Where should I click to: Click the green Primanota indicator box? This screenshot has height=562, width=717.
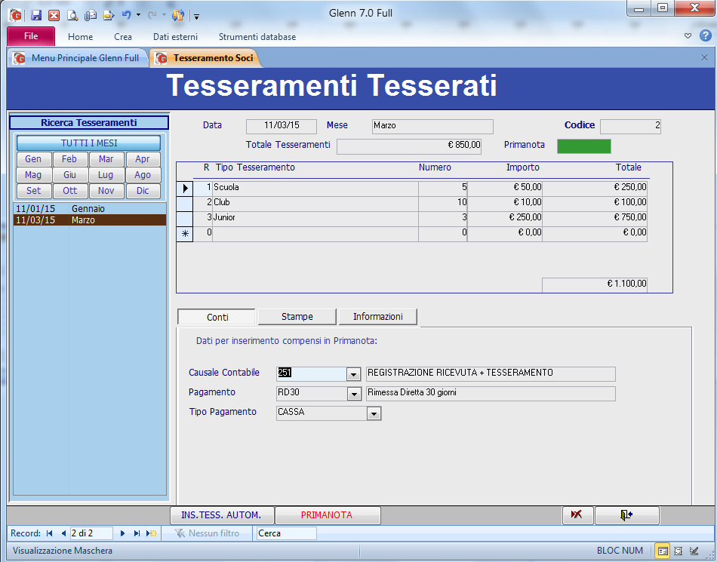[x=584, y=146]
